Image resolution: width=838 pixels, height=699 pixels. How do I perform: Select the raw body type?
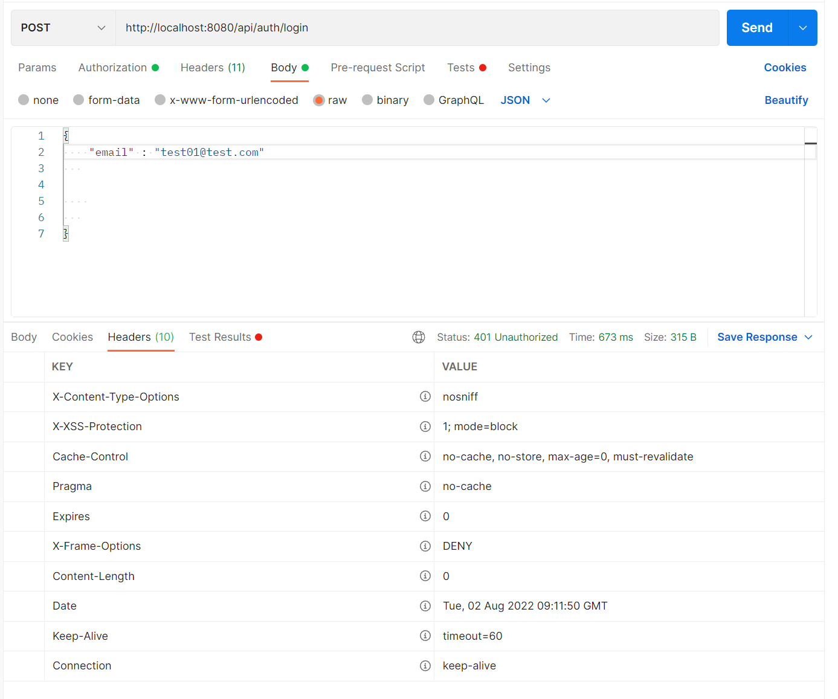click(319, 100)
